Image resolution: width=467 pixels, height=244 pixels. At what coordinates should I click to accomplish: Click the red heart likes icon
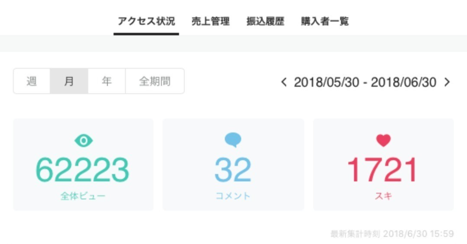click(x=383, y=140)
